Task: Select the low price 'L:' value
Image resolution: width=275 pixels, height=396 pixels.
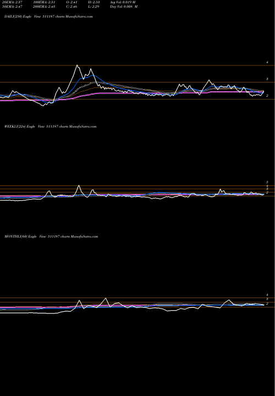Action: coord(94,7)
